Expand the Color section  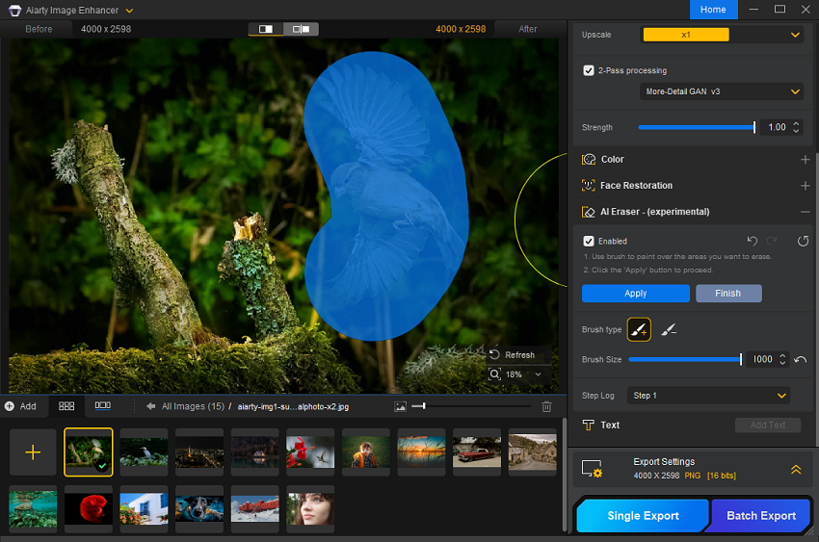click(x=805, y=159)
